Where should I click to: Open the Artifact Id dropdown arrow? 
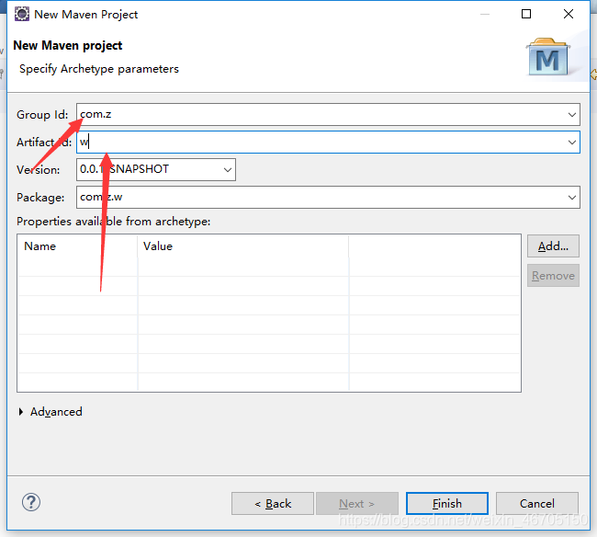coord(571,143)
